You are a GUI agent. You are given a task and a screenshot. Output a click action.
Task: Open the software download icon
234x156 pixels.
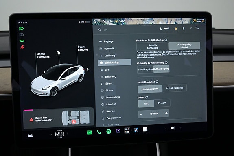176,29
